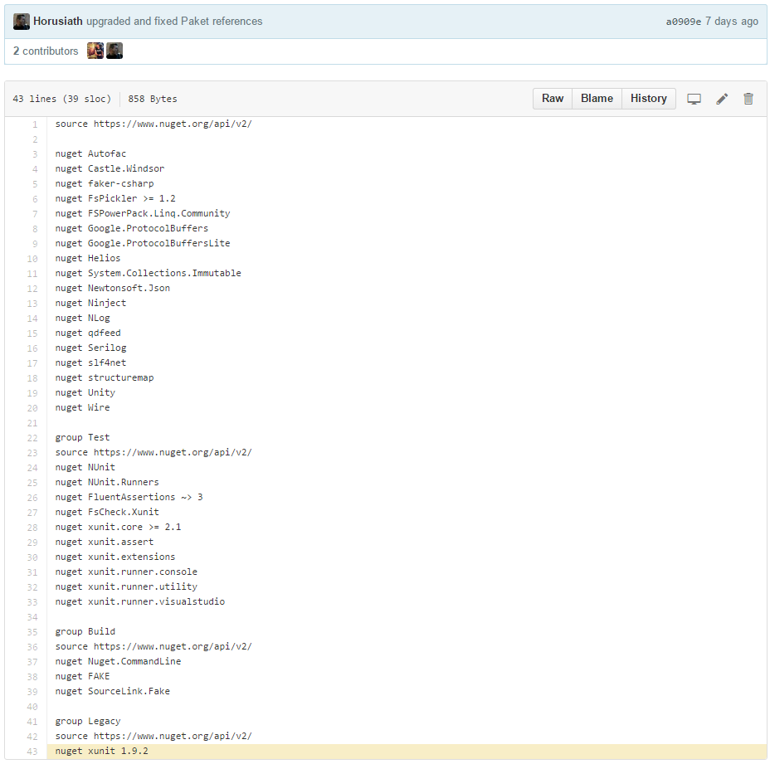This screenshot has width=770, height=764.
Task: Open the Blame view
Action: pyautogui.click(x=597, y=98)
